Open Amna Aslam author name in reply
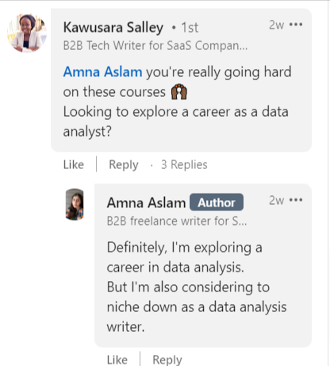The image size is (330, 366). [x=146, y=202]
